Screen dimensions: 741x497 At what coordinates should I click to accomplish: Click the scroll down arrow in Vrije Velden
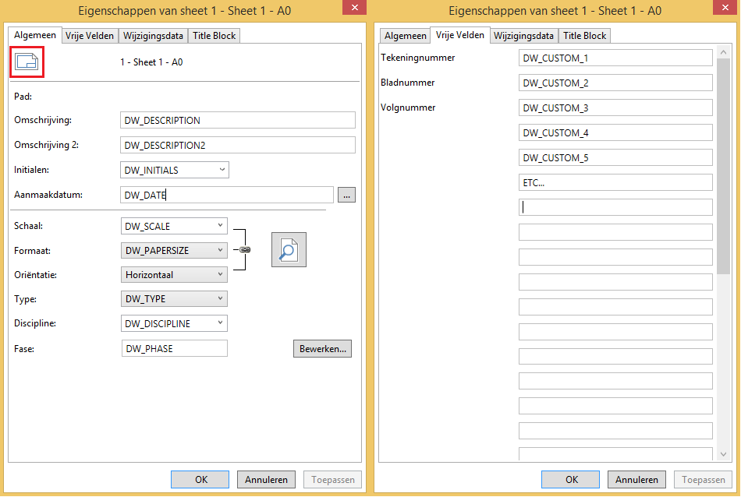(x=724, y=454)
